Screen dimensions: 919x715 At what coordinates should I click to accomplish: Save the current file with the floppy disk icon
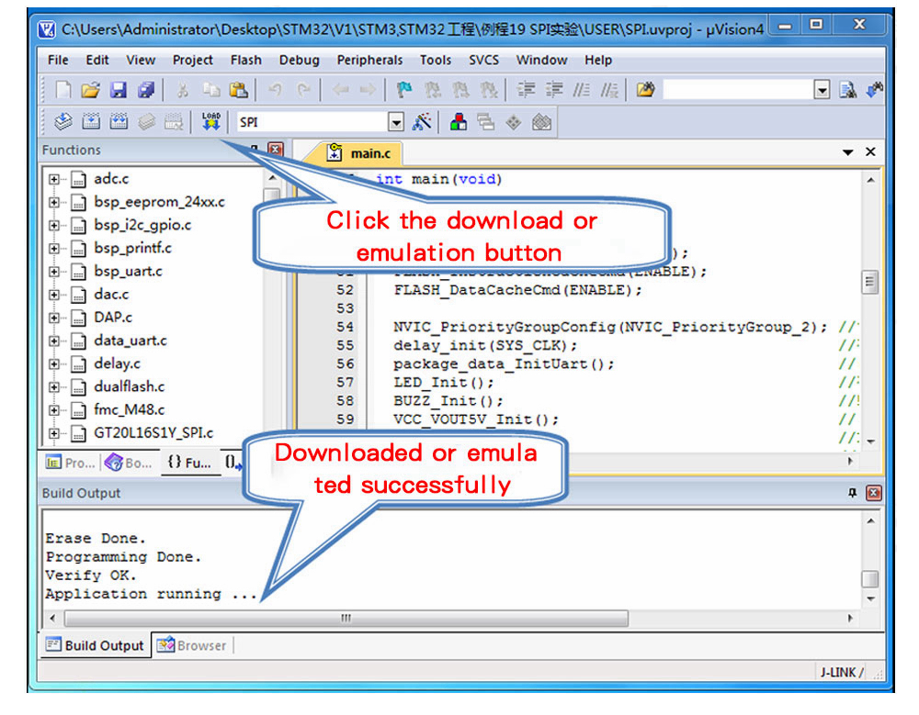[x=119, y=90]
